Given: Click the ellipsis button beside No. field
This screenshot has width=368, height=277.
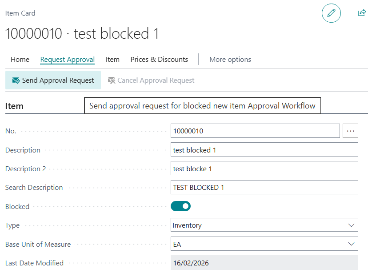Looking at the screenshot, I should point(350,131).
